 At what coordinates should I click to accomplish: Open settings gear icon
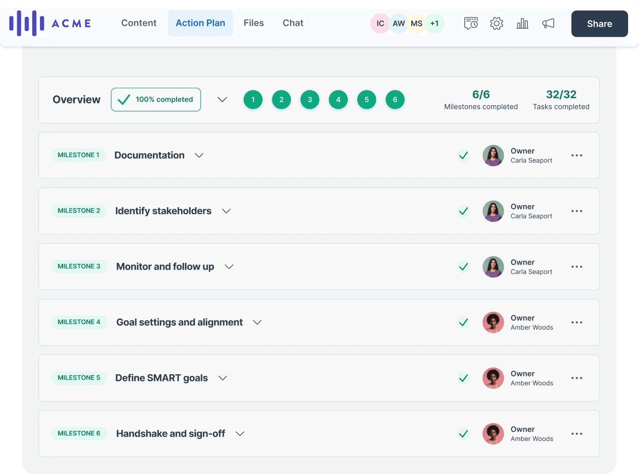(496, 23)
